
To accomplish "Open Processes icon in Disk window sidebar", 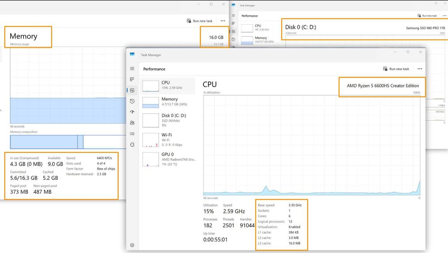I will coord(233,23).
